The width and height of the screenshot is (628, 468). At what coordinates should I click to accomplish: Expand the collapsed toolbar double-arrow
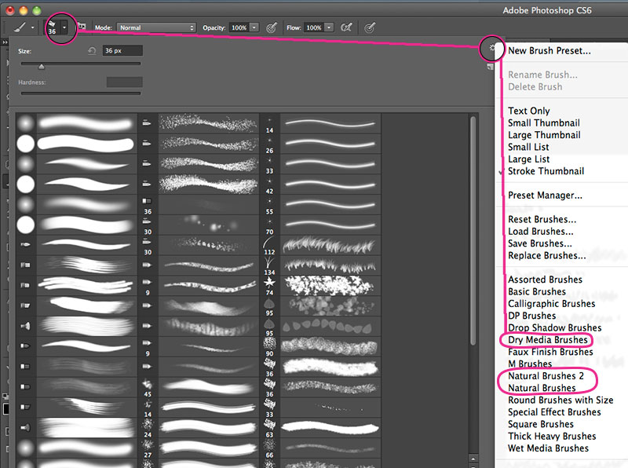[5, 42]
